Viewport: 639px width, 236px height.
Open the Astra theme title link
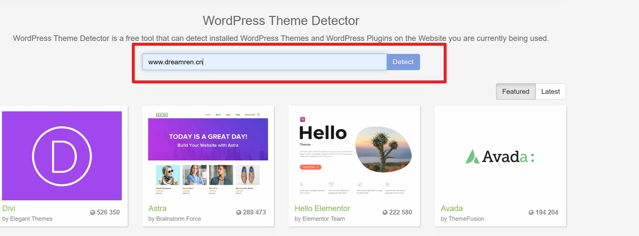(158, 208)
